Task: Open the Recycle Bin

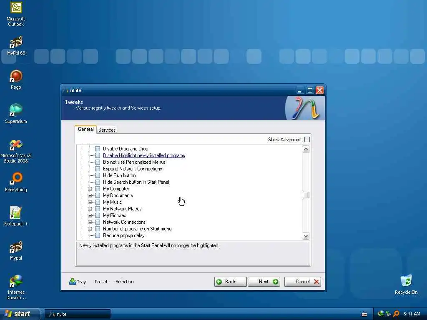Action: point(406,285)
